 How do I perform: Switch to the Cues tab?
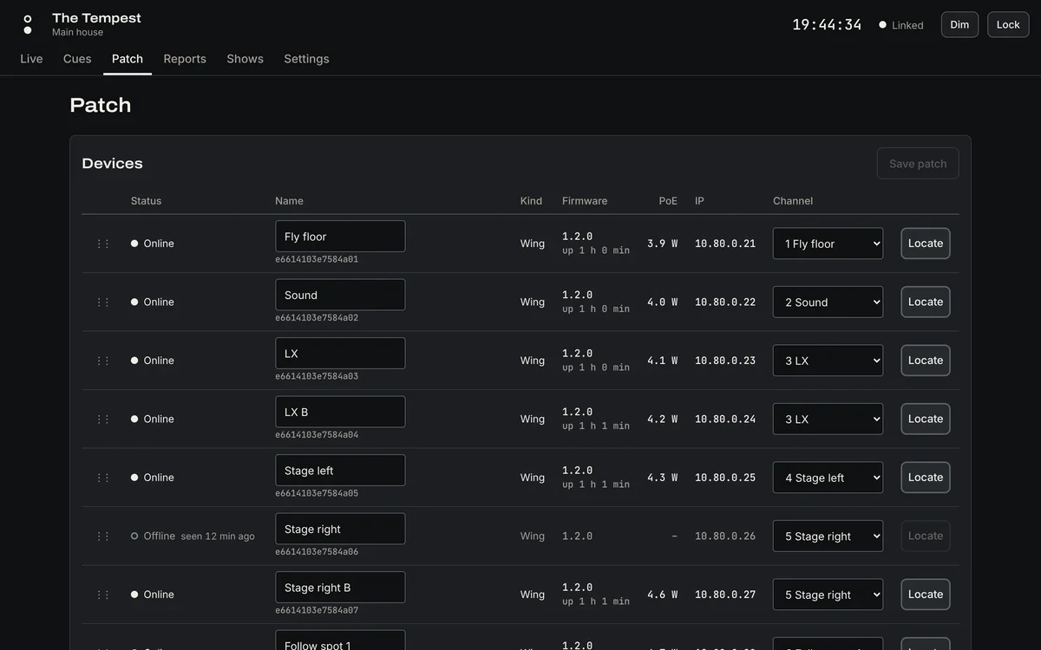(77, 59)
